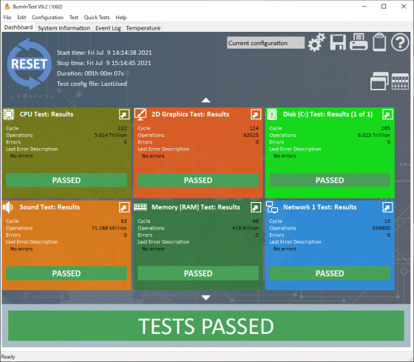Click Disk (C:) PASSED bar

tap(330, 181)
